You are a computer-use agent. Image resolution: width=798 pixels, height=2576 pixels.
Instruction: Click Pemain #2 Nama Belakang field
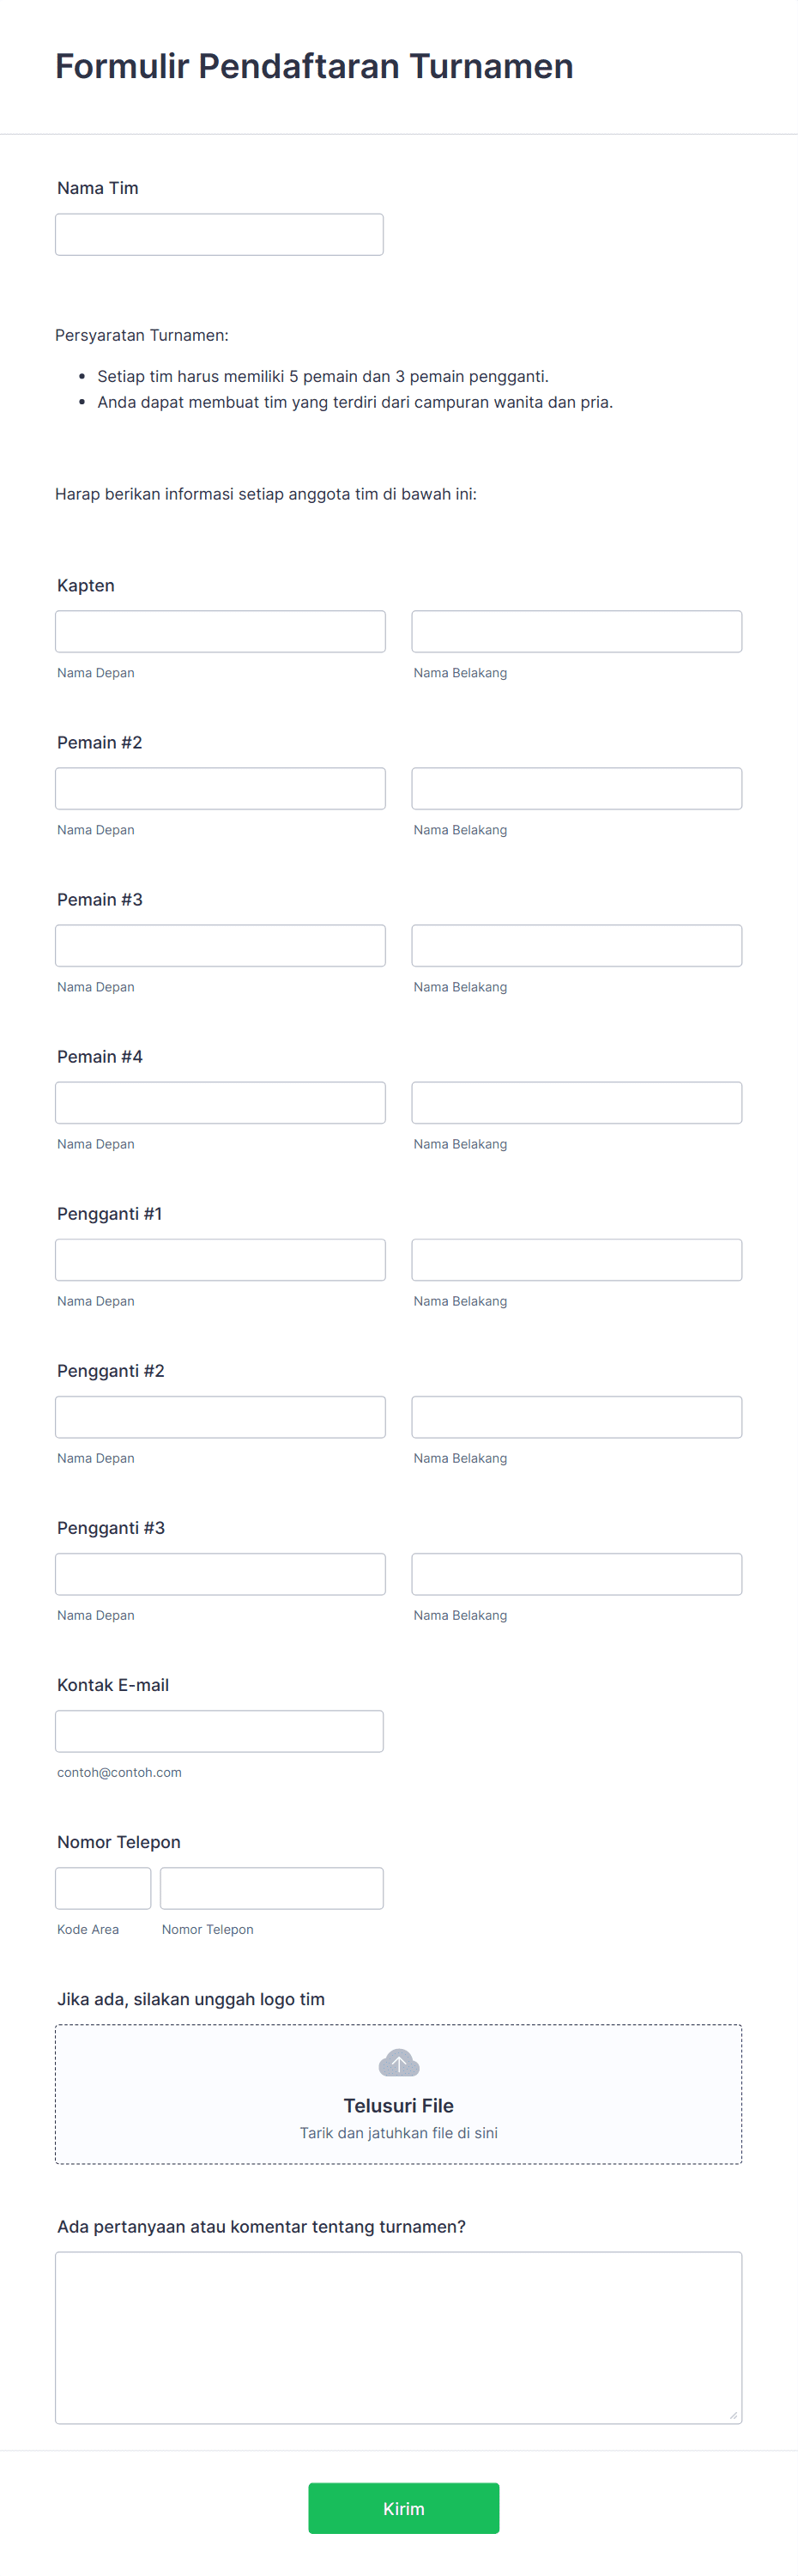pos(576,787)
